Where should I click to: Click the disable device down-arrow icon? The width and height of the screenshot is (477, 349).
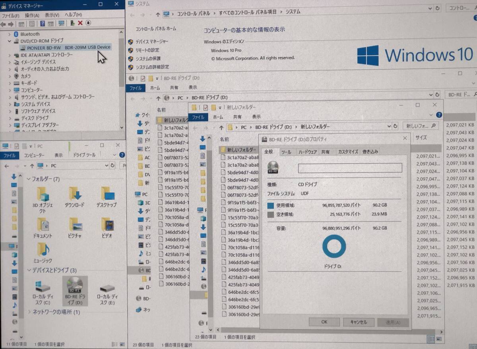point(88,23)
